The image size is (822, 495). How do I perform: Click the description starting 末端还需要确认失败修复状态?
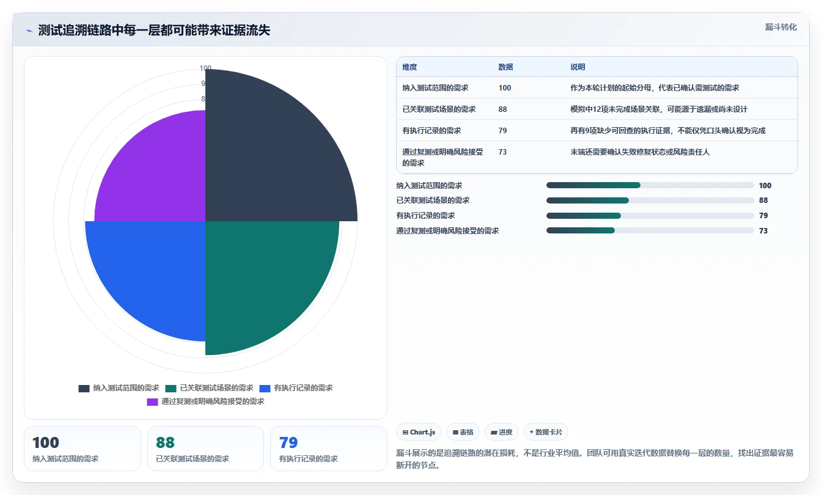point(640,152)
